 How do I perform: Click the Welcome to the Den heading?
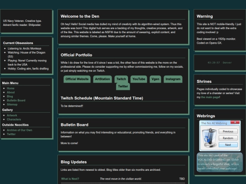[x=80, y=16]
